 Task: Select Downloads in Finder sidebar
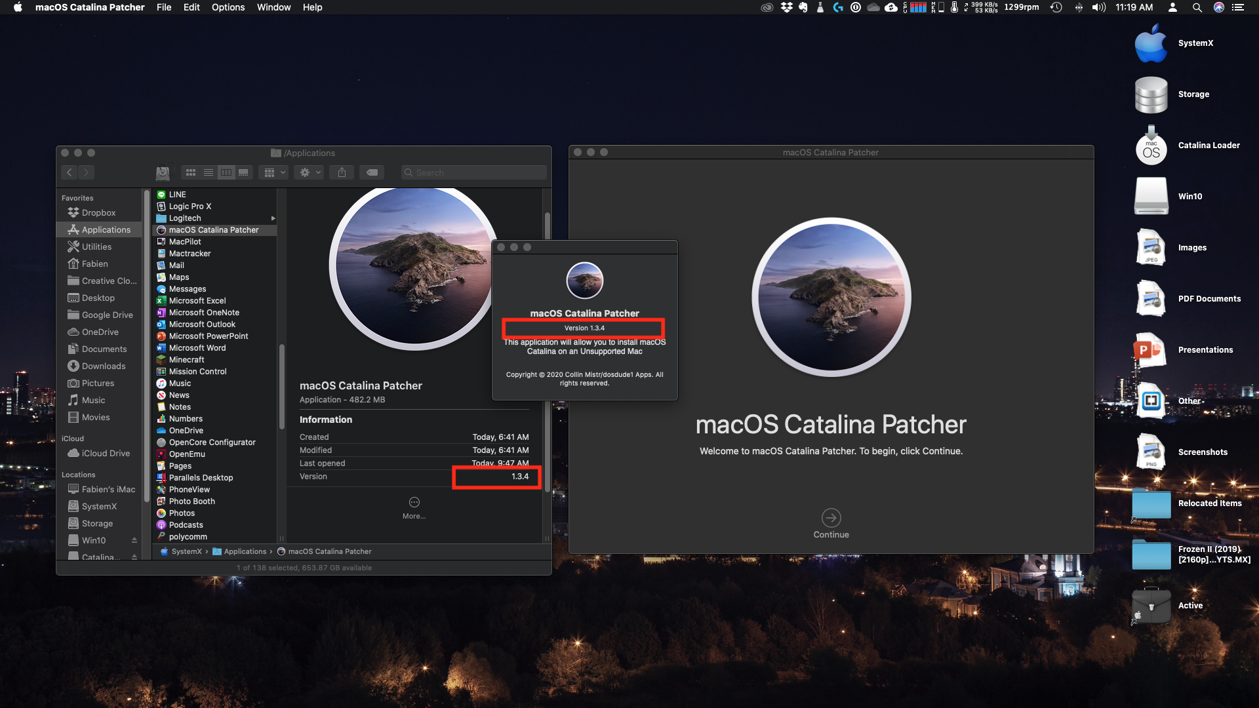[x=99, y=366]
